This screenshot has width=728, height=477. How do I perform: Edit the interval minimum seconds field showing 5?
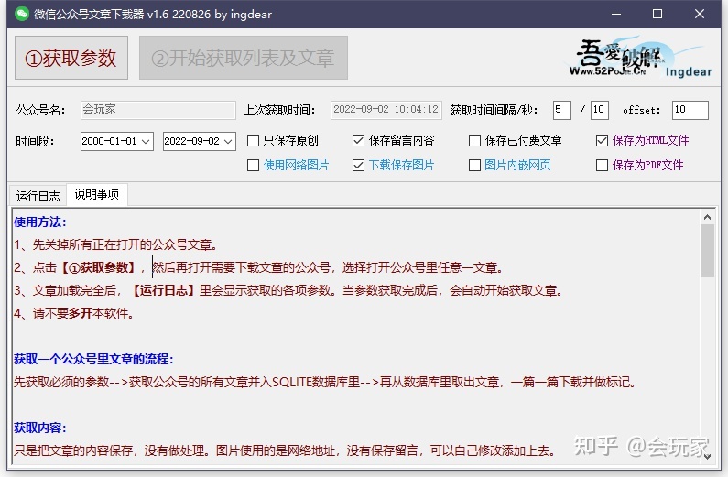pyautogui.click(x=561, y=110)
